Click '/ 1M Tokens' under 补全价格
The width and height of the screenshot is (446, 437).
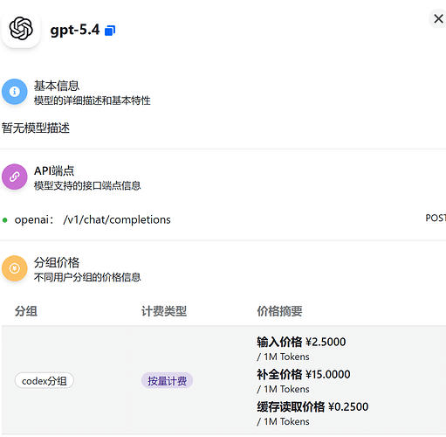283,389
